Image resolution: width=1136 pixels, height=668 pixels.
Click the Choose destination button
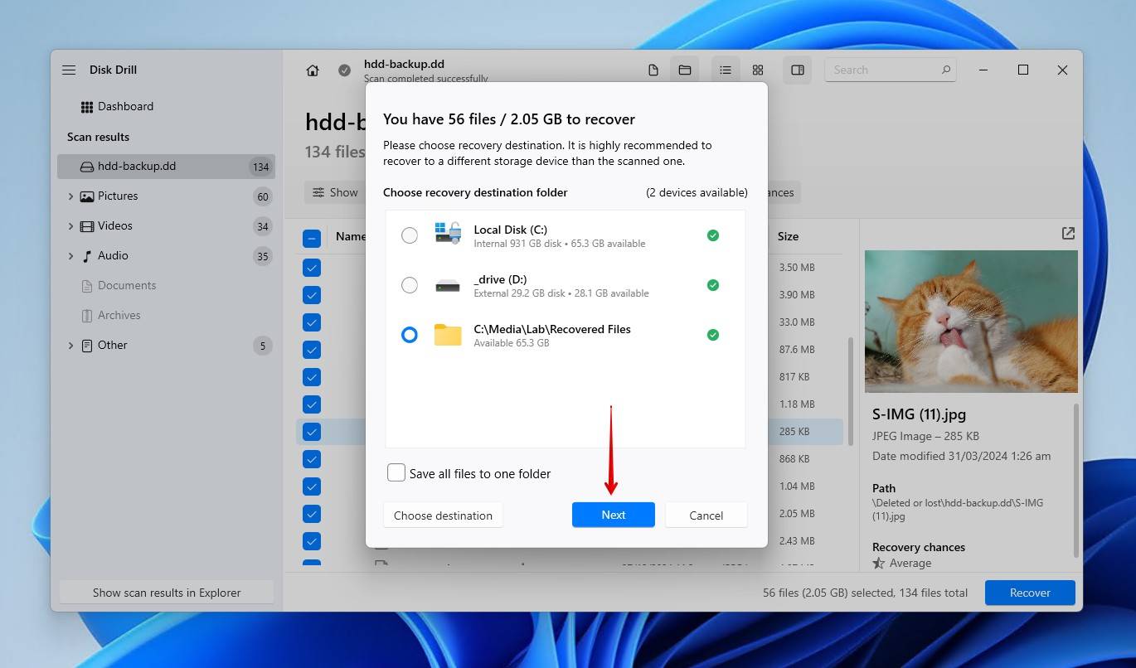443,516
